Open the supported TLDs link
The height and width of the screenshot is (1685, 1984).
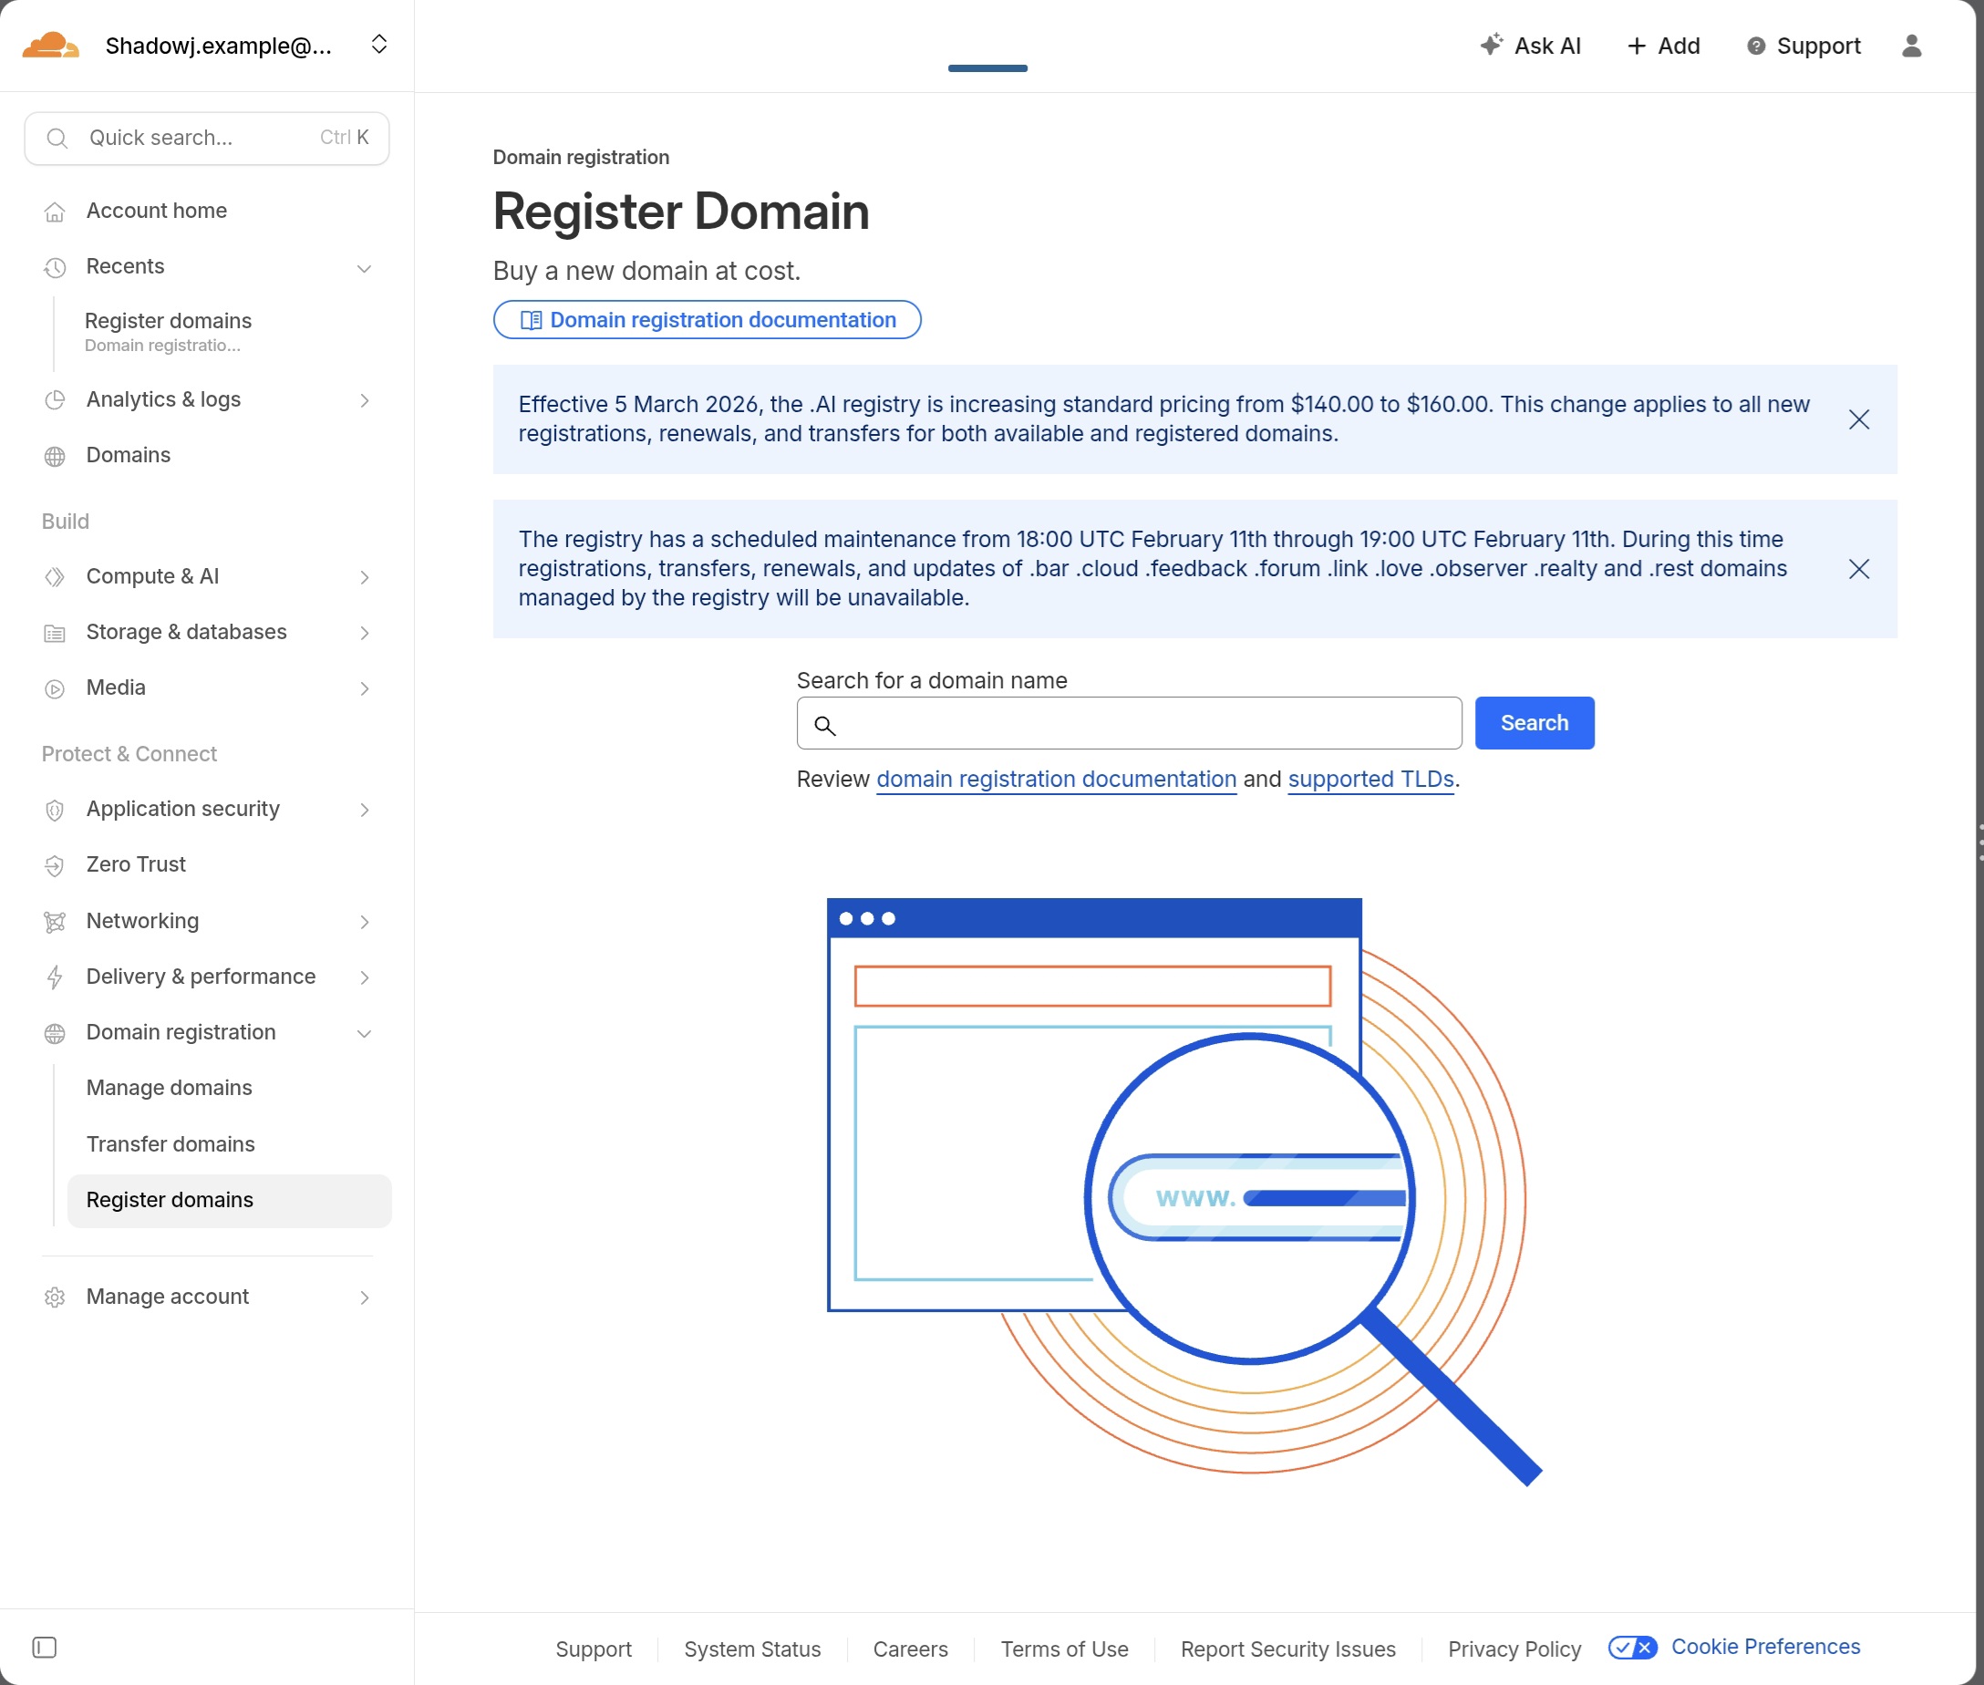pyautogui.click(x=1369, y=780)
